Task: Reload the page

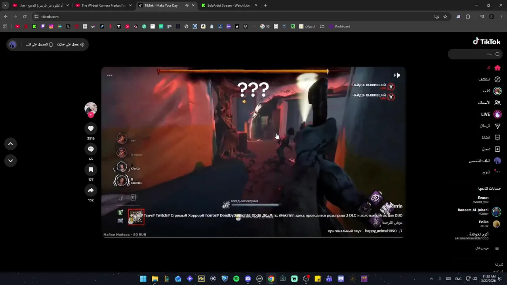Action: pyautogui.click(x=25, y=17)
